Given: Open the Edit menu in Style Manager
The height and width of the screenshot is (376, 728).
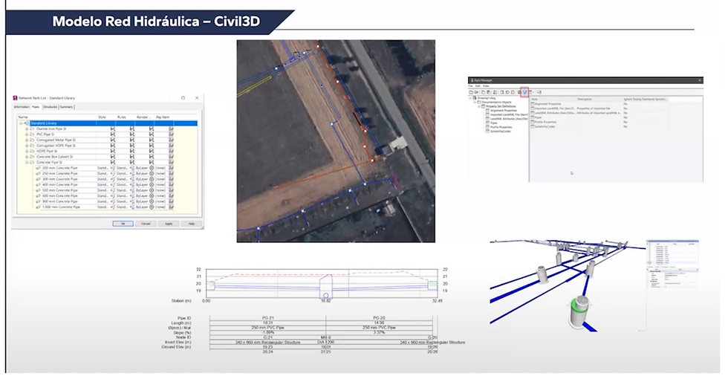Looking at the screenshot, I should click(x=478, y=86).
